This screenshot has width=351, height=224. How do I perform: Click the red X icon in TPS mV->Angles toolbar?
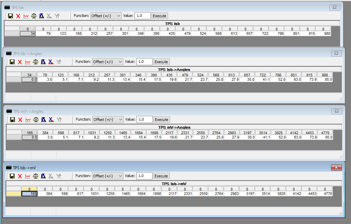[x=20, y=120]
